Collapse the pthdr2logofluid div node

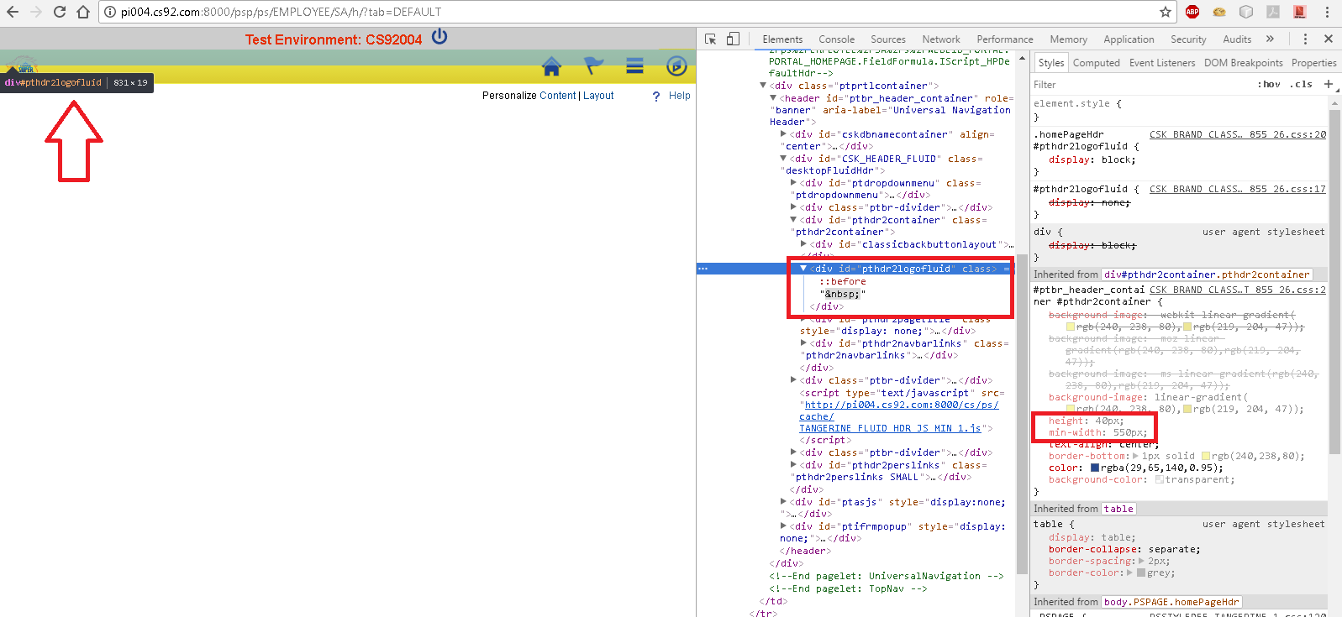click(803, 269)
